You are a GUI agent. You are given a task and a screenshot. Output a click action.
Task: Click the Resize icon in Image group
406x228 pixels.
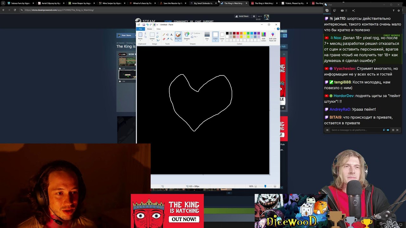[157, 37]
